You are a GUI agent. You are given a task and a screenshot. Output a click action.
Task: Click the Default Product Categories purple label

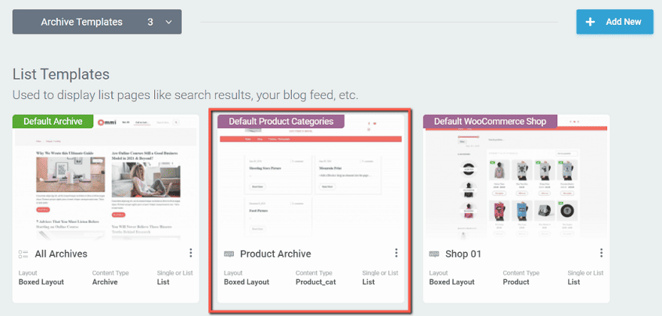281,121
